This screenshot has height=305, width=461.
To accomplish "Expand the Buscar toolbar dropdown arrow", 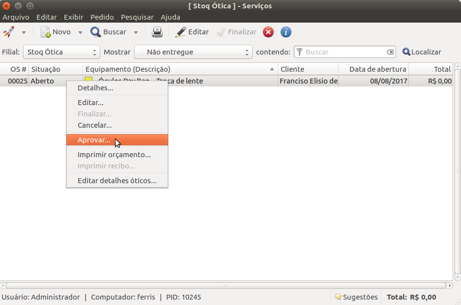I will [x=136, y=32].
